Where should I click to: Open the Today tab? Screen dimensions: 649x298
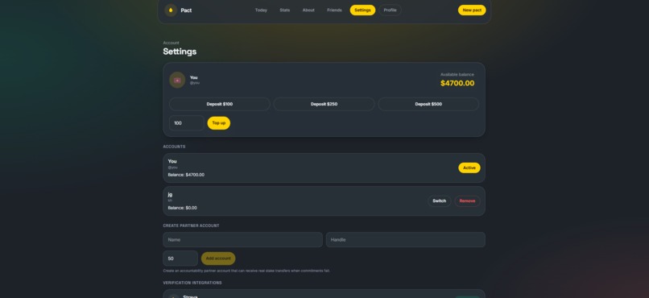pyautogui.click(x=261, y=10)
